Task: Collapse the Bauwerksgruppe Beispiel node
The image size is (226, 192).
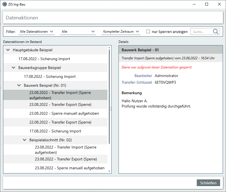Action: (x=13, y=68)
